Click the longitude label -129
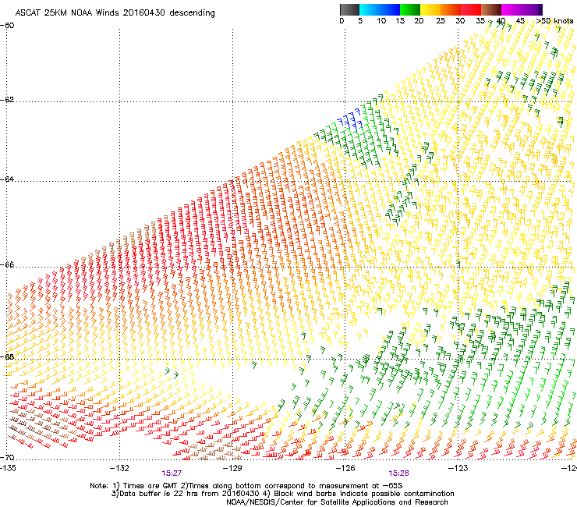Viewport: 577px width, 507px height. [232, 468]
